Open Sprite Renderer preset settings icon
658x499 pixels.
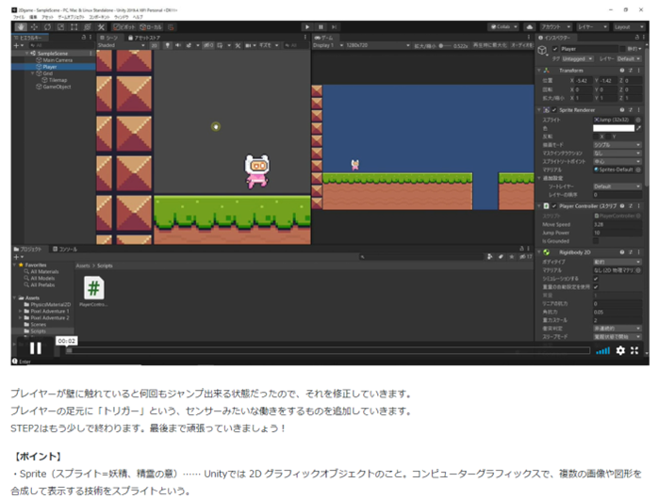[x=631, y=110]
